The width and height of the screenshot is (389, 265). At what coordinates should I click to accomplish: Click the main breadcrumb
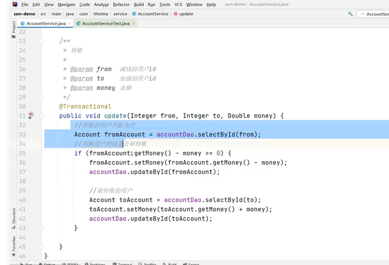click(56, 14)
